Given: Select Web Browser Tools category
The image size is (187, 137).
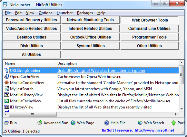Looking at the screenshot, I should [150, 20].
